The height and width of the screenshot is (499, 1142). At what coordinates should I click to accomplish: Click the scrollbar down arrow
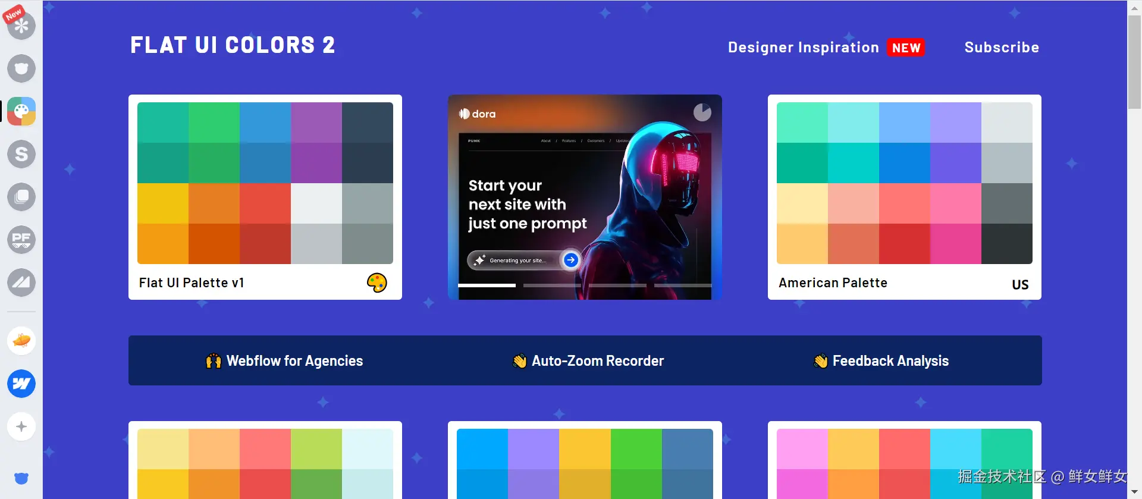coord(1134,492)
